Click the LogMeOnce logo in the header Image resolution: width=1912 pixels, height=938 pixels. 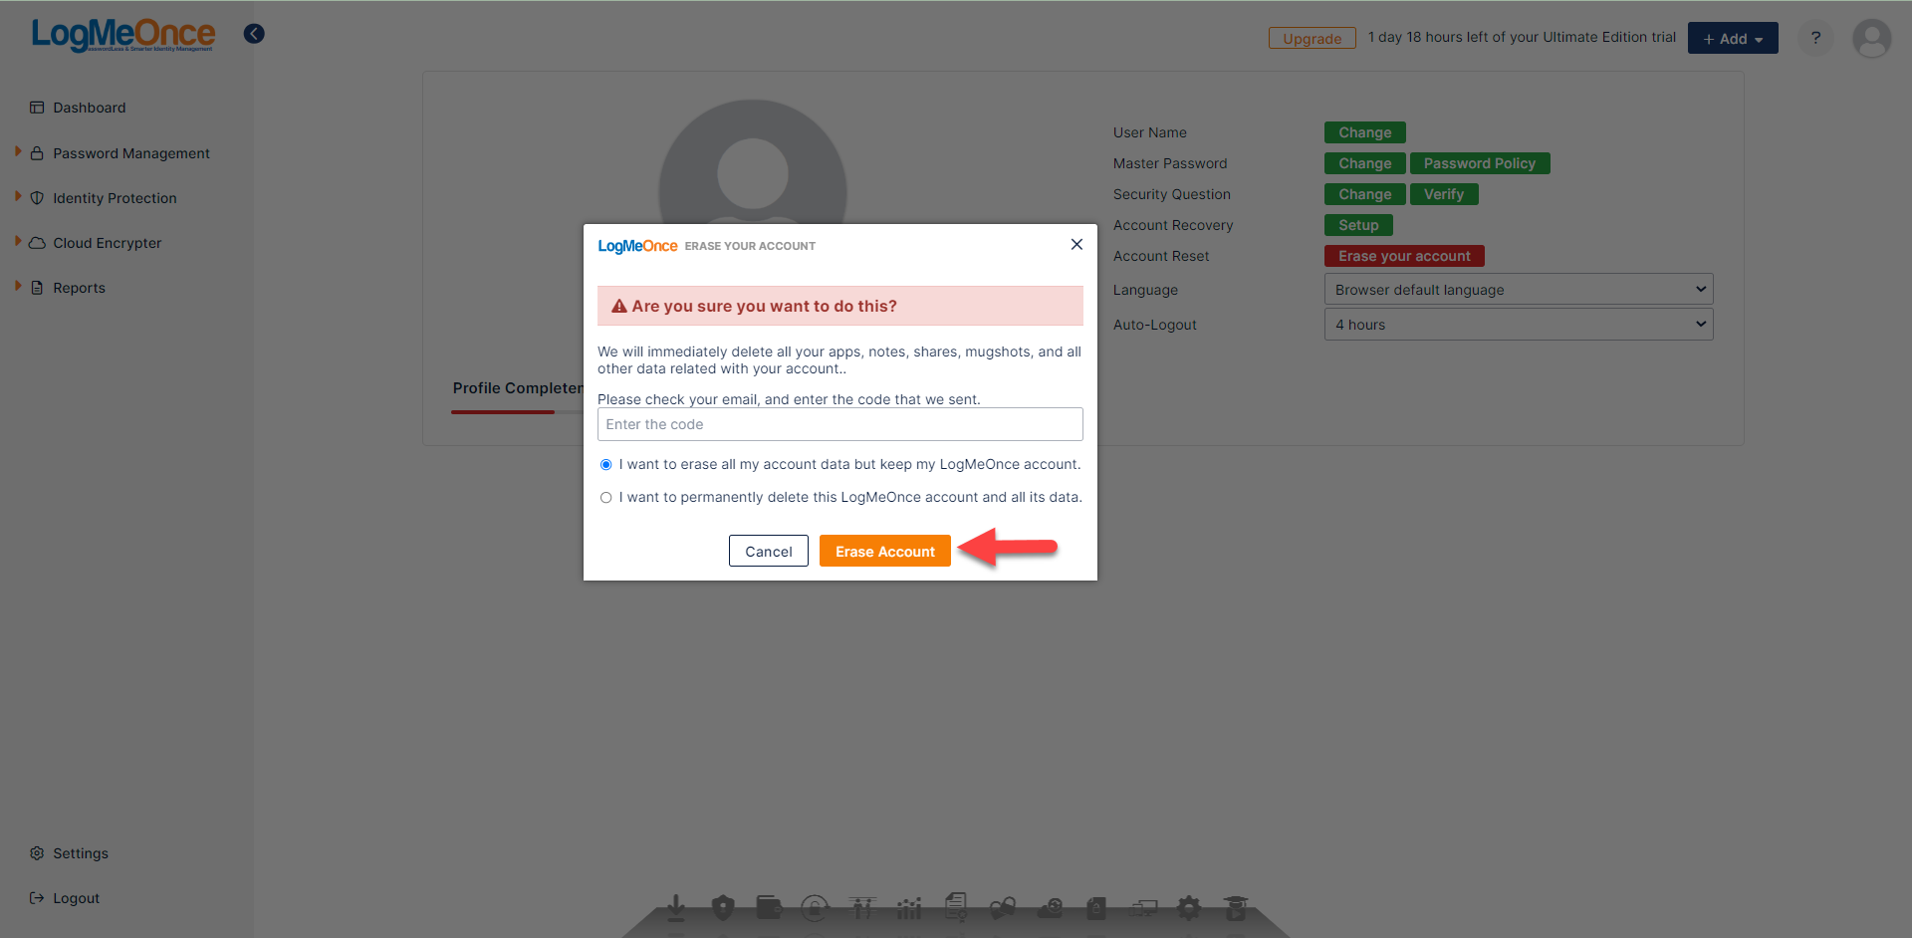coord(122,35)
